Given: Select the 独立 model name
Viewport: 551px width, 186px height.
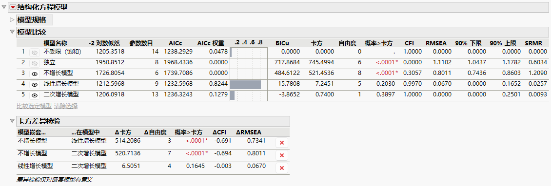Looking at the screenshot, I should (49, 63).
